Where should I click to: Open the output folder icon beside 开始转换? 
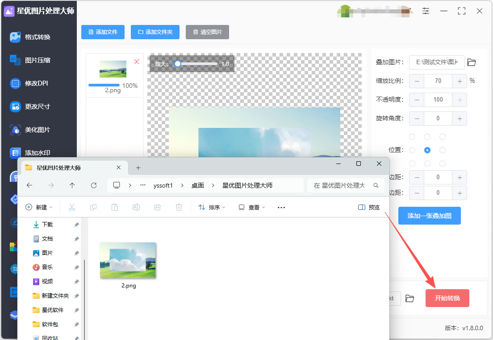pyautogui.click(x=409, y=298)
